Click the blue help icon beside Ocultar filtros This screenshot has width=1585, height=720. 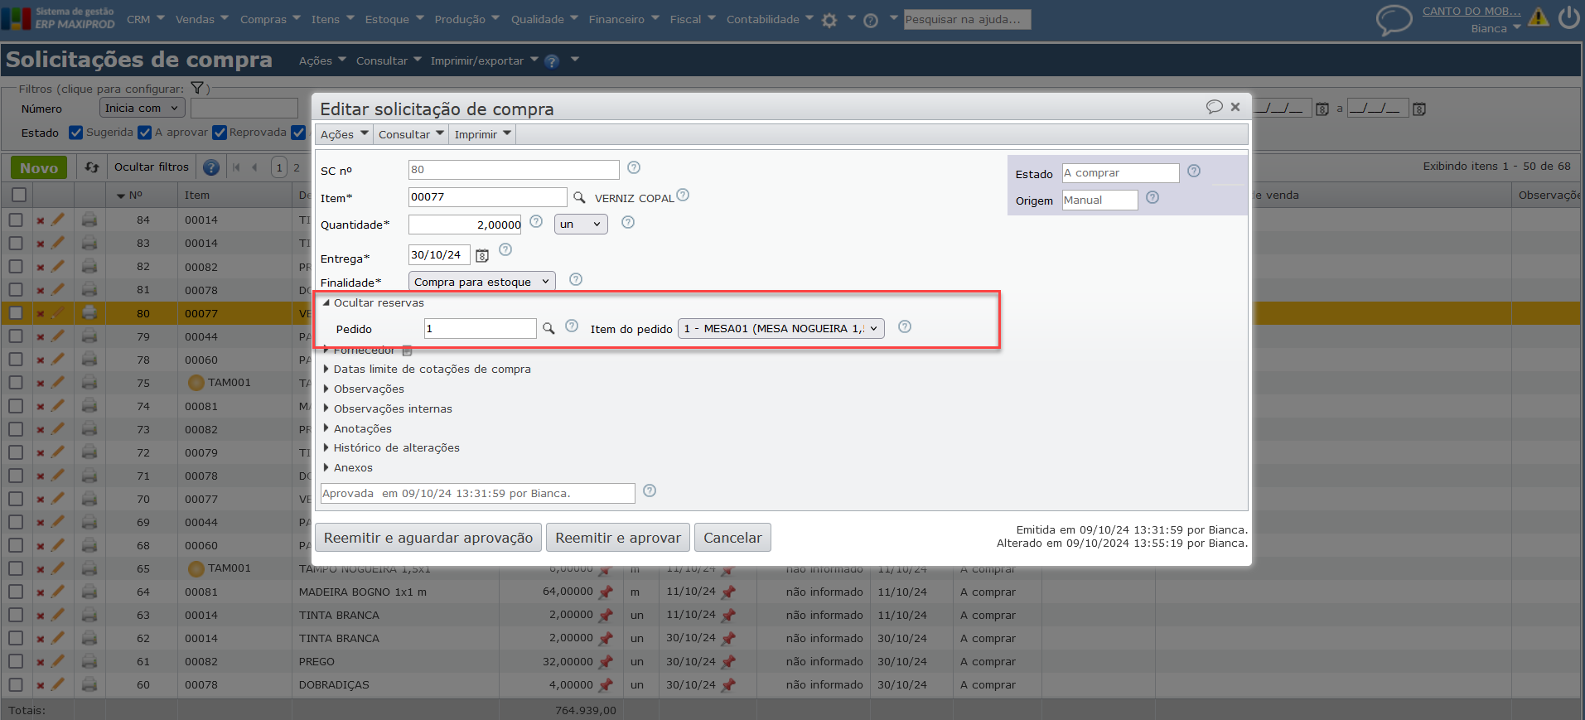[x=211, y=167]
